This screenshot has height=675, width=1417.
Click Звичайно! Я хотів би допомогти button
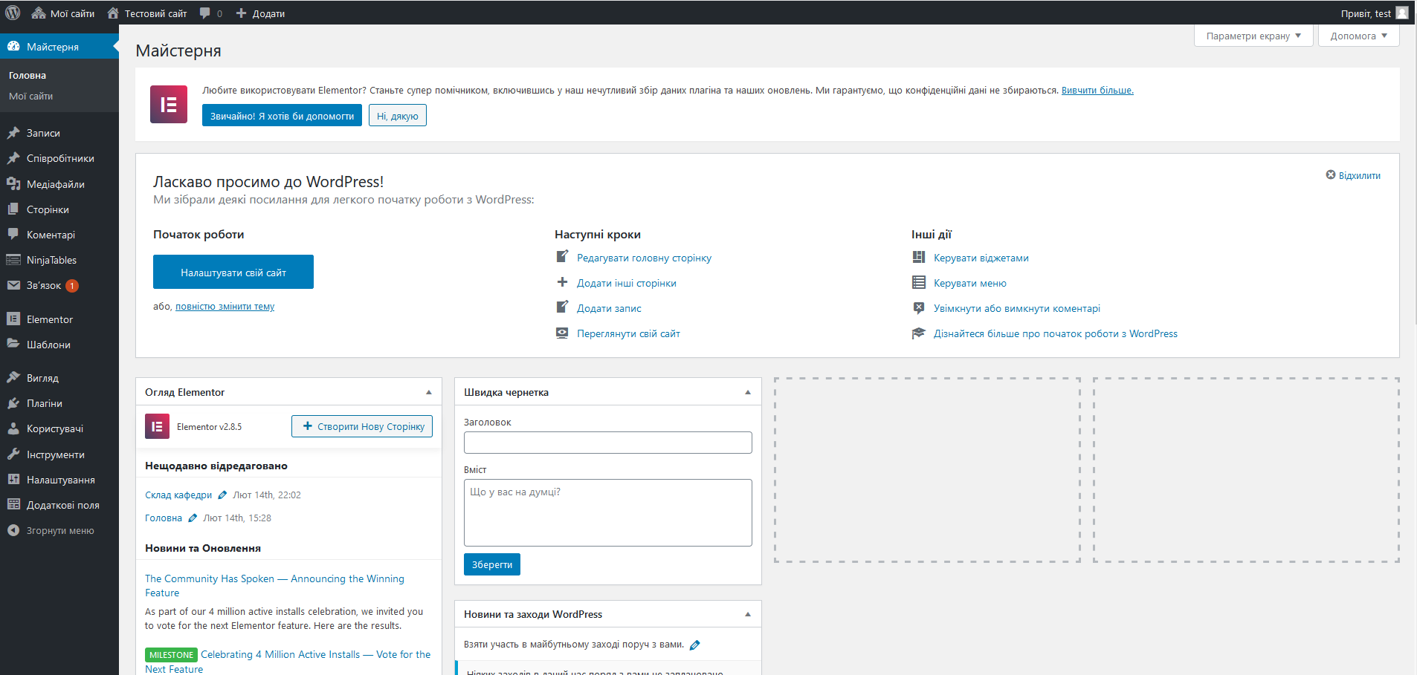[x=282, y=116]
